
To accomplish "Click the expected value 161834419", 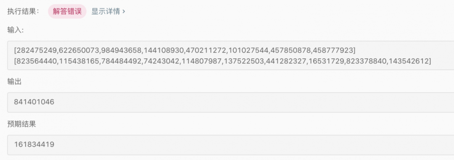I will click(34, 144).
